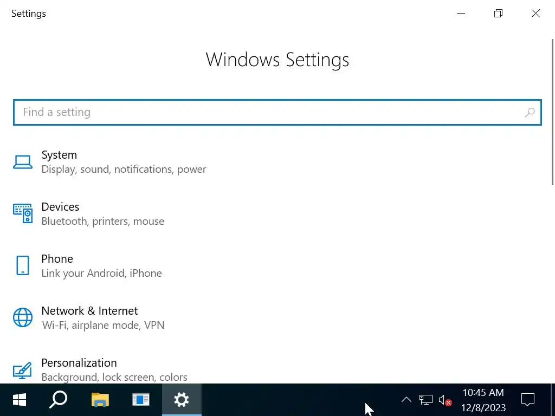Screen dimensions: 555x416
Task: Select the Settings gear on the taskbar
Action: pos(182,400)
